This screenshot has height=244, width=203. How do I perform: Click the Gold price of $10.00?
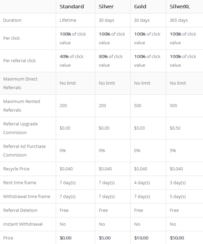[141, 238]
